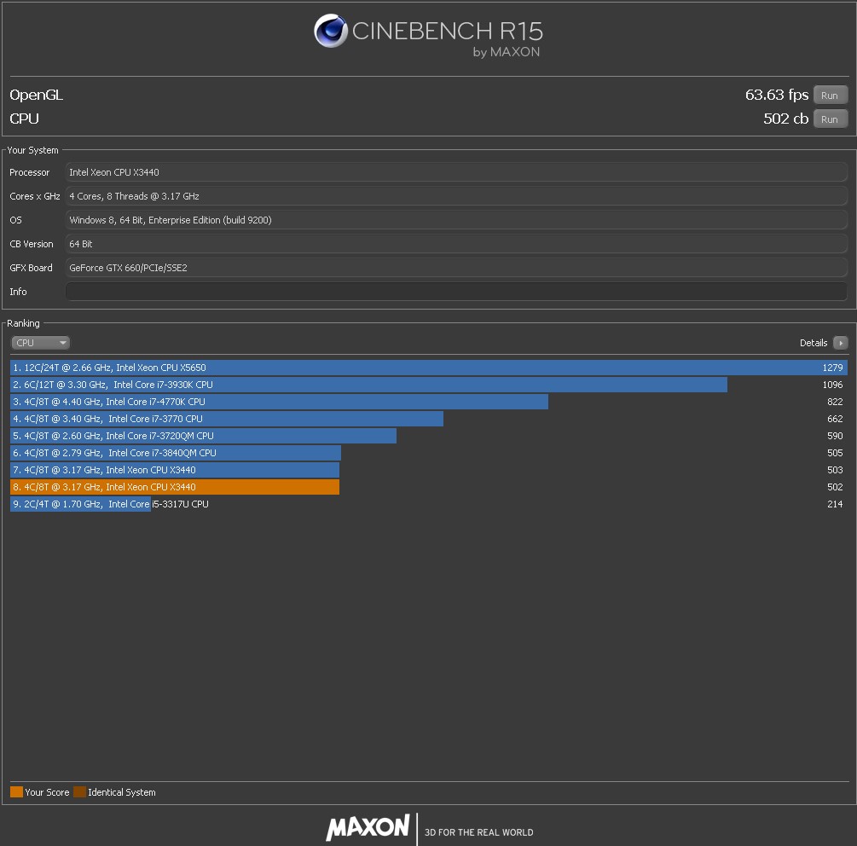Click the Cinebench R15 logo icon
Screen dimensions: 857x846
[x=331, y=31]
